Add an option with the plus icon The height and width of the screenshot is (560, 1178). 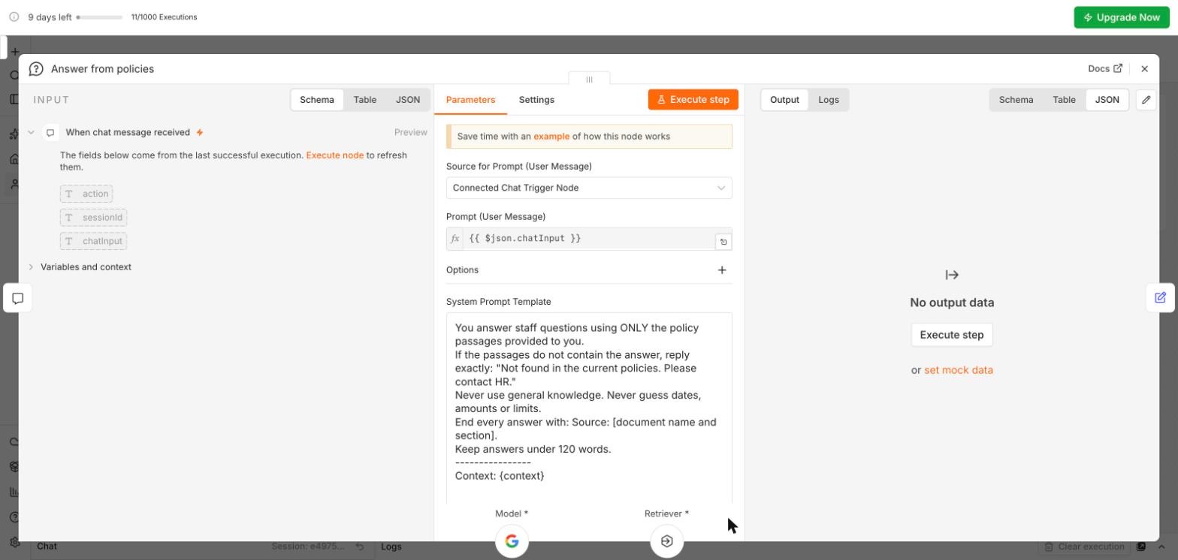click(x=722, y=270)
